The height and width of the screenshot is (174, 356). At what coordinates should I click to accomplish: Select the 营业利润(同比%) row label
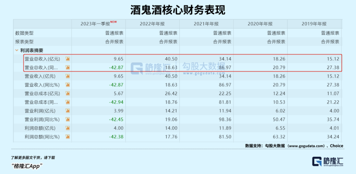coord(42,120)
